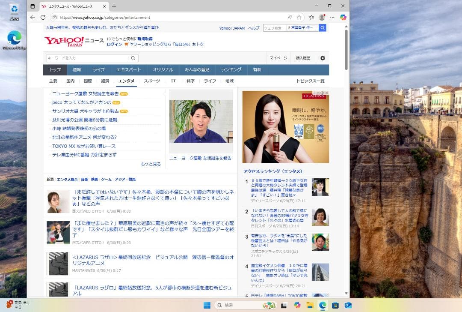The image size is (462, 312).
Task: Open Yahoo News settings gear icon
Action: [323, 58]
